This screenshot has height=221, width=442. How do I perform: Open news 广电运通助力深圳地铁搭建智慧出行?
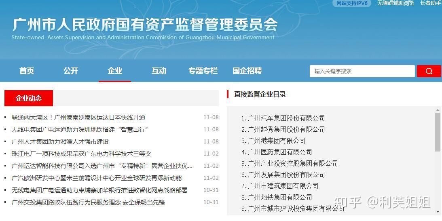tap(80, 130)
